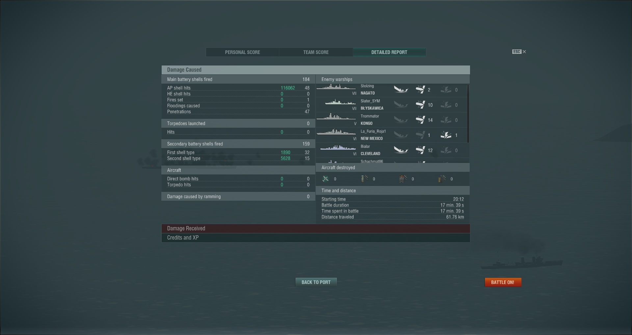
Task: Click the sunk-ship icon in New Mexico row
Action: [401, 135]
